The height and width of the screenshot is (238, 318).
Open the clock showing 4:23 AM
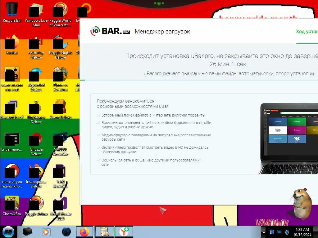pyautogui.click(x=302, y=232)
